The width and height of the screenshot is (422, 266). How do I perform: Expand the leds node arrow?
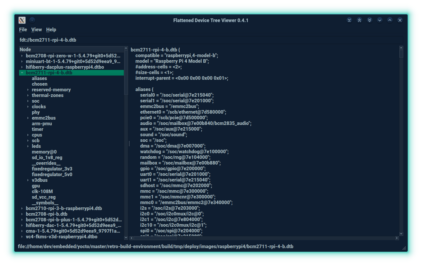coord(28,146)
